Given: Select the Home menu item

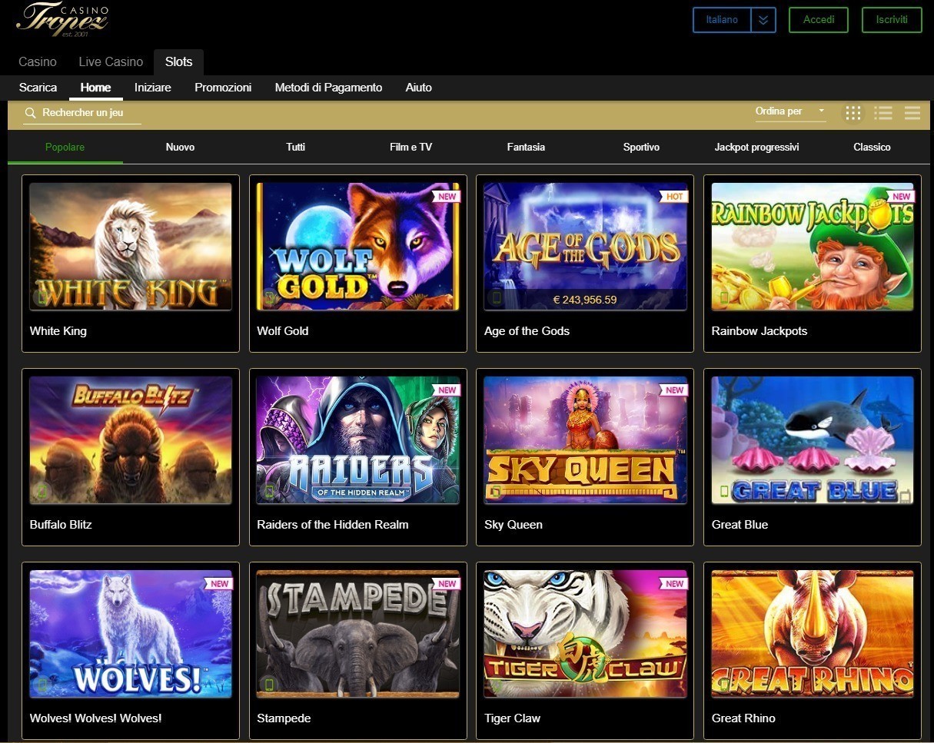Looking at the screenshot, I should coord(96,88).
